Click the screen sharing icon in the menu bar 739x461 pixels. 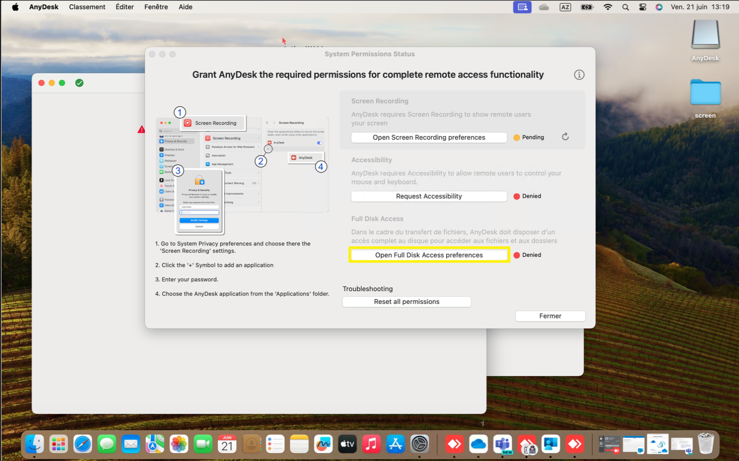tap(522, 7)
